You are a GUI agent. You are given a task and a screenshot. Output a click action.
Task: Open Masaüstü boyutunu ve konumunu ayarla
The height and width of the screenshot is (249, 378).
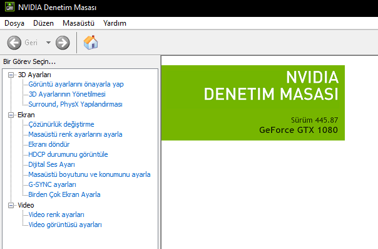click(89, 174)
